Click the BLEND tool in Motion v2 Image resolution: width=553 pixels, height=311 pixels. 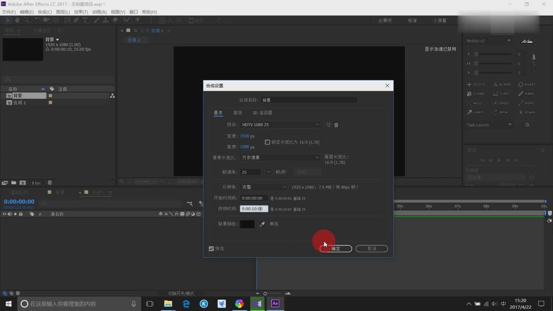pyautogui.click(x=502, y=84)
